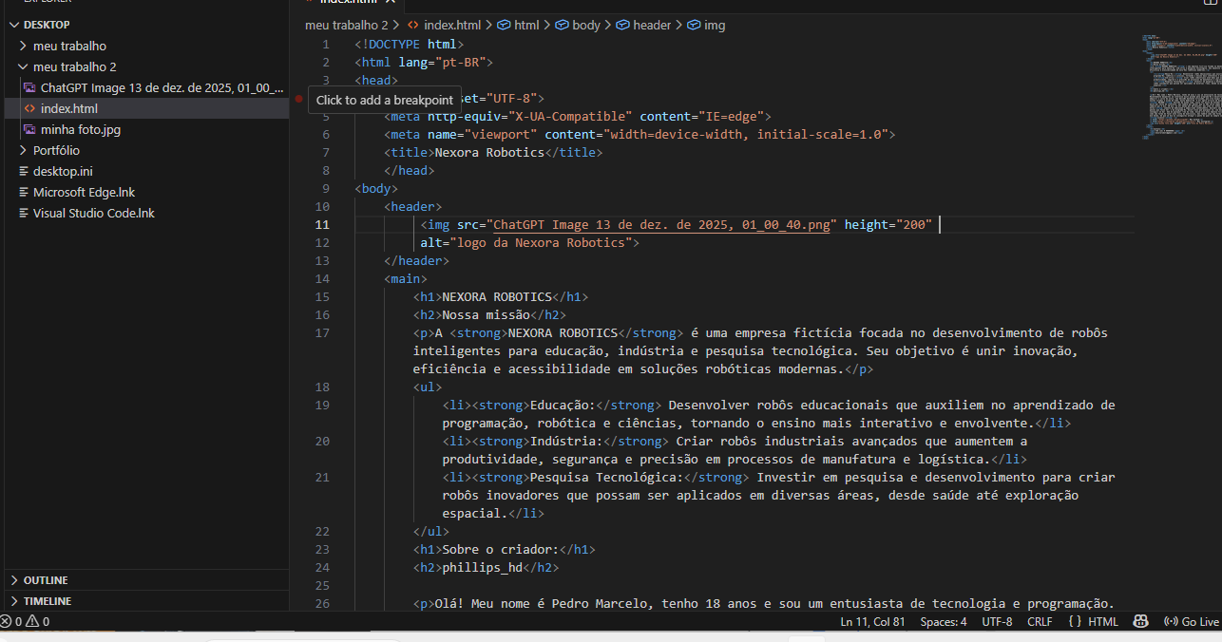Expand the Timeline panel section
The height and width of the screenshot is (642, 1222).
[x=48, y=601]
